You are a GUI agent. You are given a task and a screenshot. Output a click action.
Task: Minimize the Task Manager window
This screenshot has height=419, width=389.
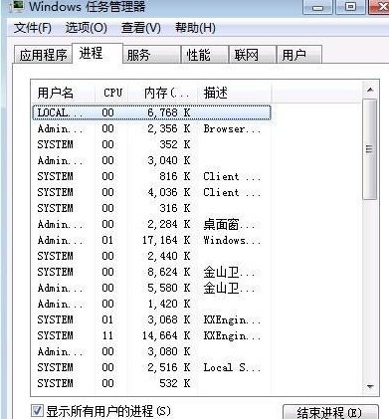tap(317, 7)
